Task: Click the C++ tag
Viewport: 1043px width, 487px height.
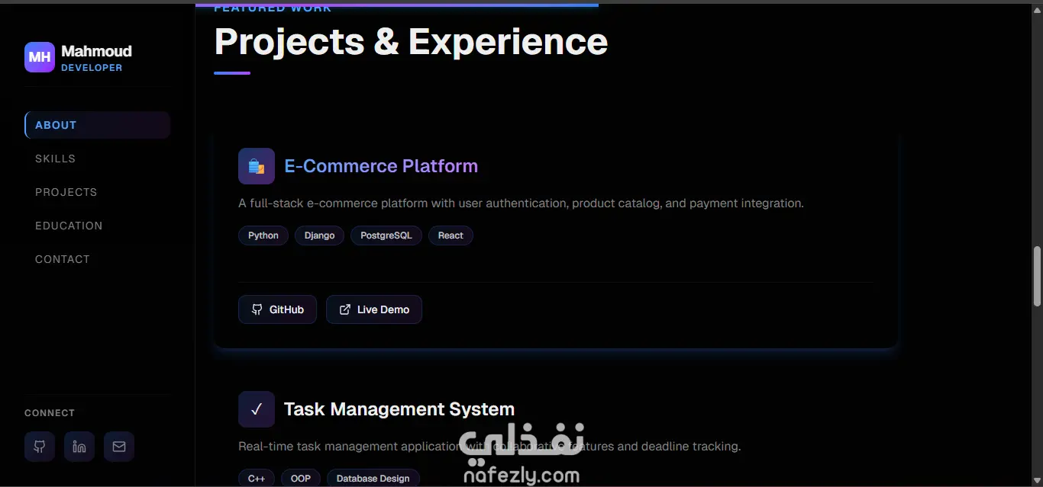Action: coord(257,478)
